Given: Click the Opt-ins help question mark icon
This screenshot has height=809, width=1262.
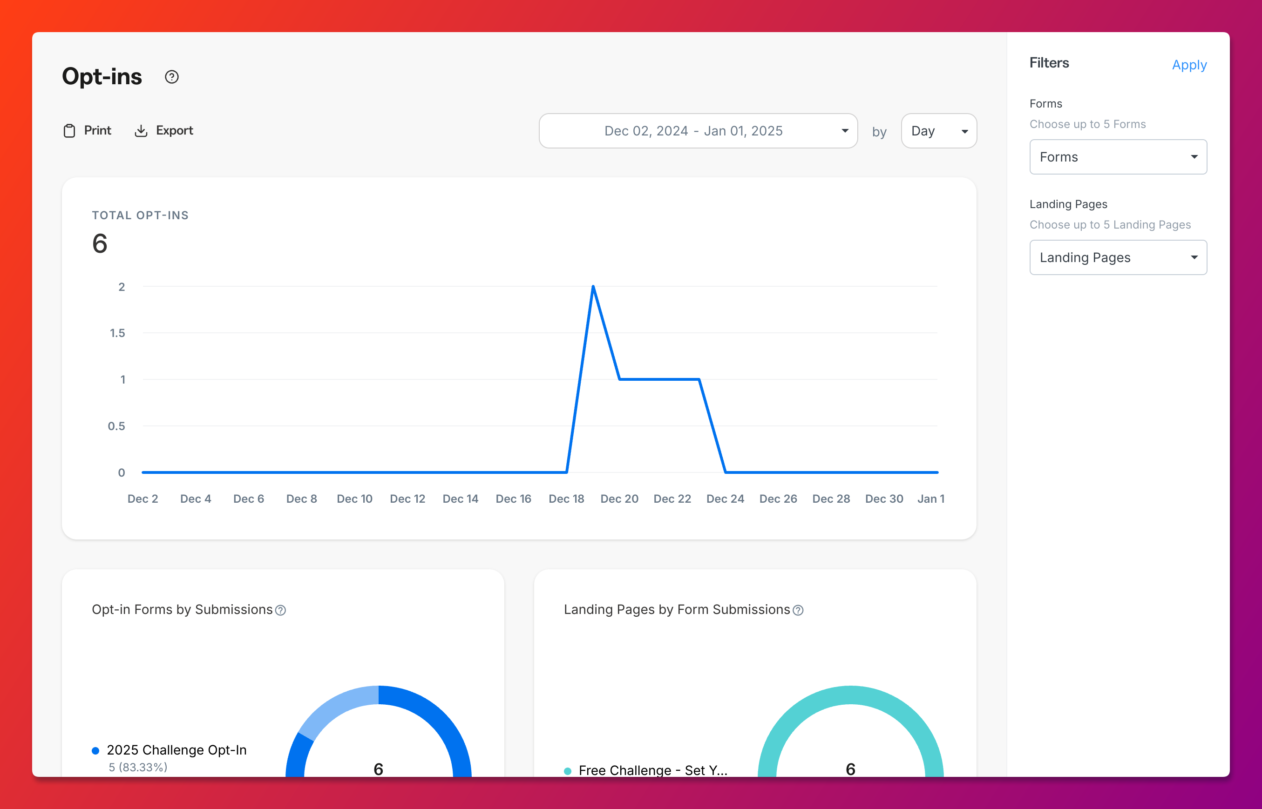Looking at the screenshot, I should (x=172, y=77).
